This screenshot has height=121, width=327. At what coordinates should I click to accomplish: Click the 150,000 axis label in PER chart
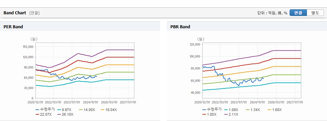pyautogui.click(x=28, y=47)
